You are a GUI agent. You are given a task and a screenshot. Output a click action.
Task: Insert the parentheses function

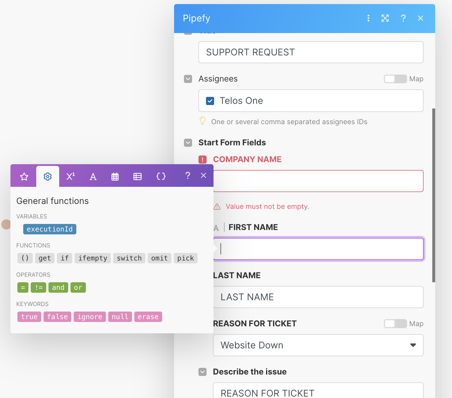point(25,258)
